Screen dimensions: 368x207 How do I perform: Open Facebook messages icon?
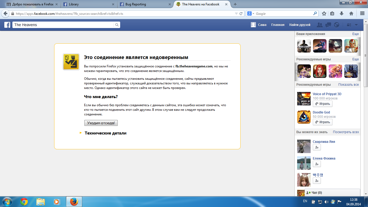point(328,25)
